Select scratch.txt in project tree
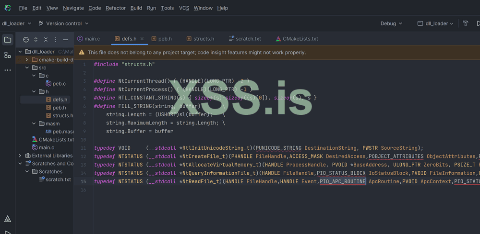 click(x=55, y=179)
